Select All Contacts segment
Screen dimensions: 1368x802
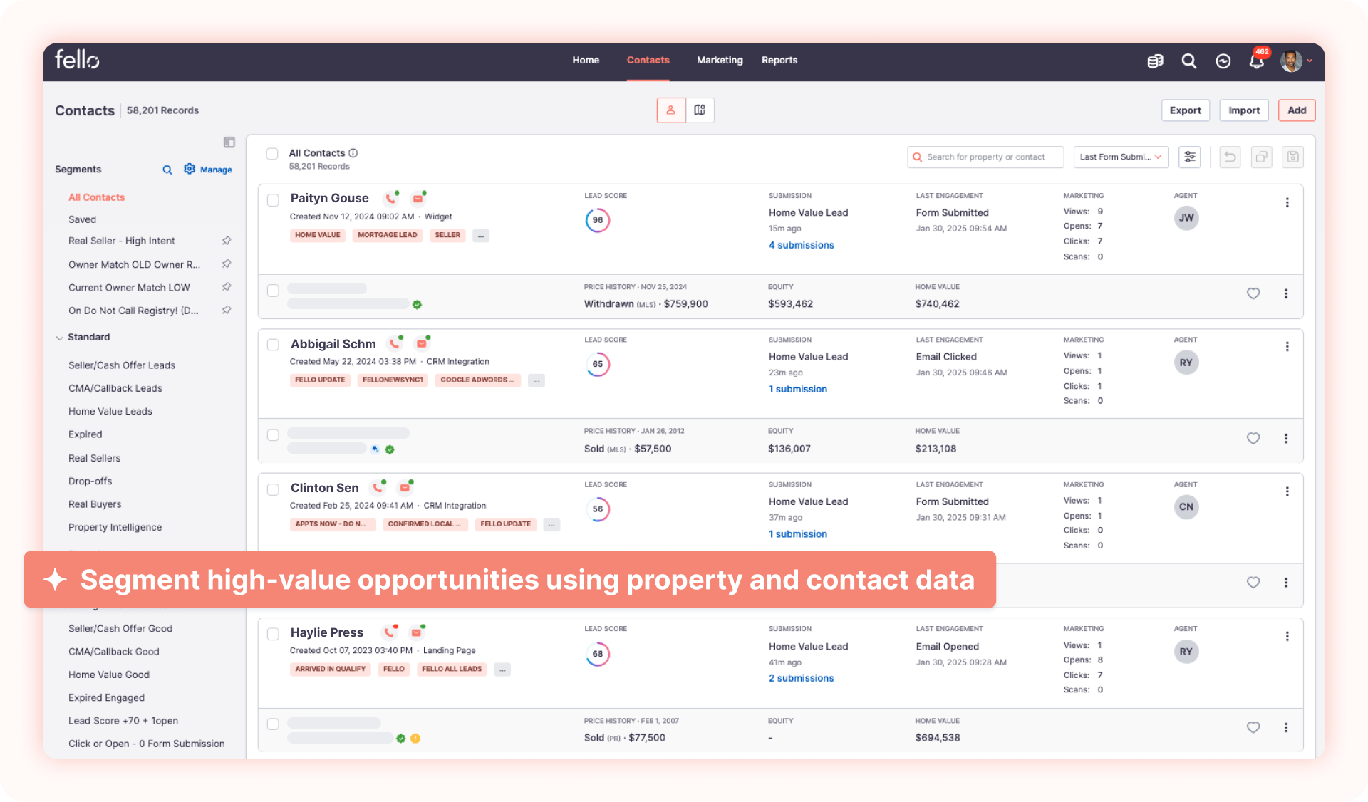point(96,197)
